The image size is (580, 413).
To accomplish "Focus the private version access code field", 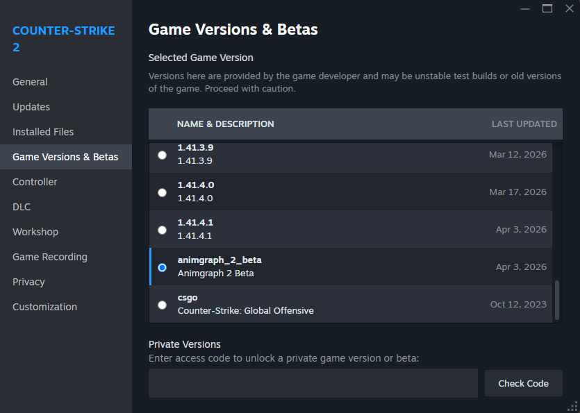I will coord(313,383).
